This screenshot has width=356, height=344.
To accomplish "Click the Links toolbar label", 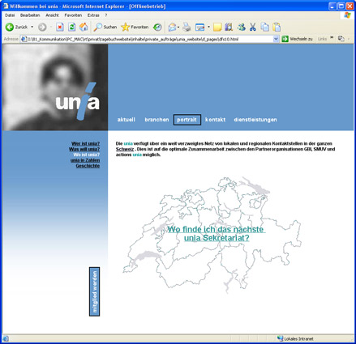I will tap(322, 39).
